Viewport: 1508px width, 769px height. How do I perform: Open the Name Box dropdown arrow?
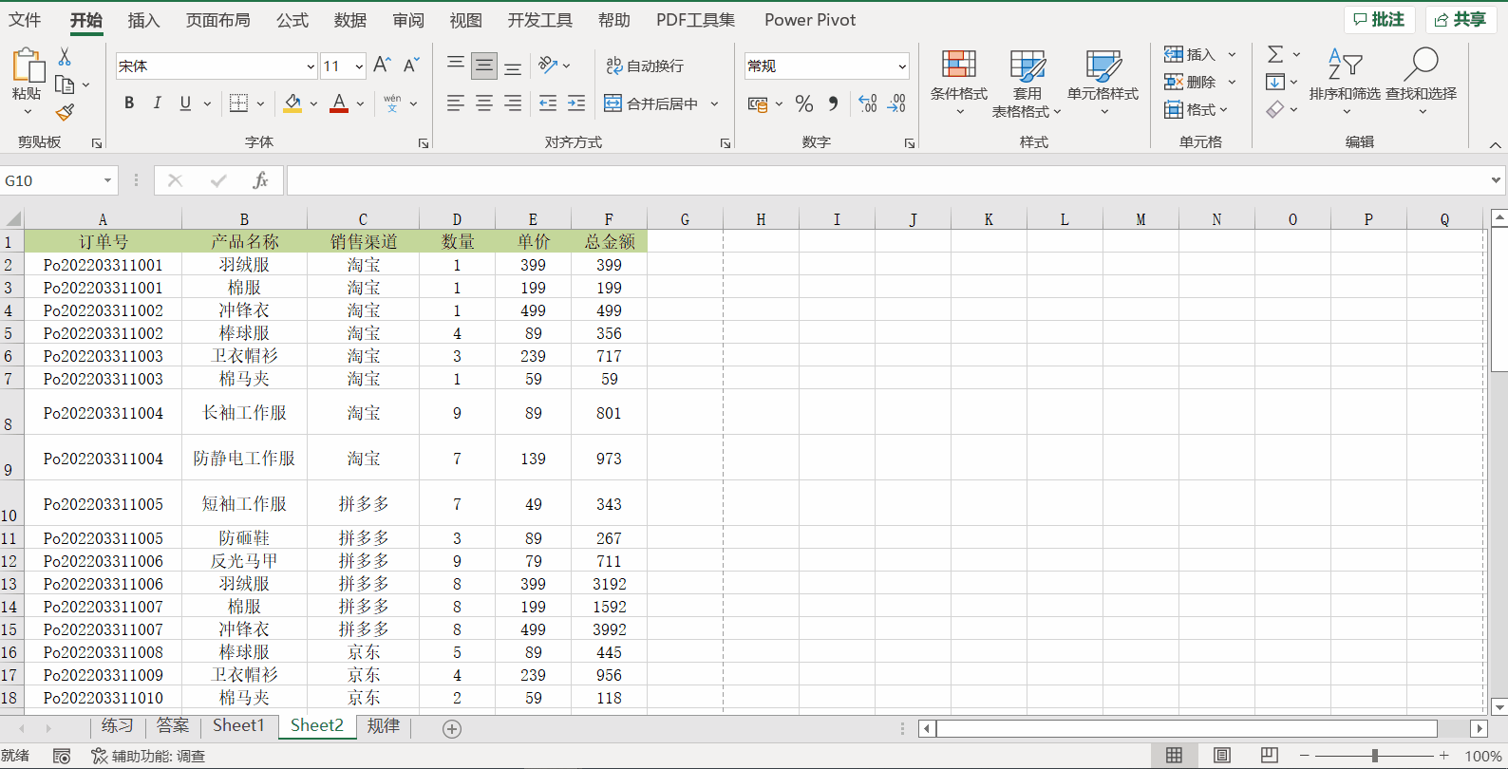click(107, 180)
